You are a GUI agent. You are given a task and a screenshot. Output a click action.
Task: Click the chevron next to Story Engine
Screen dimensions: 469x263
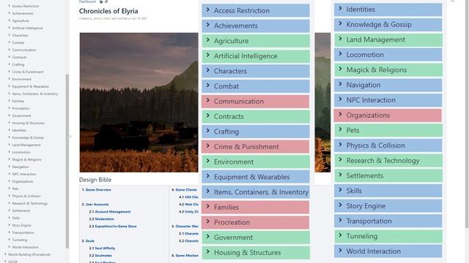tap(340, 205)
